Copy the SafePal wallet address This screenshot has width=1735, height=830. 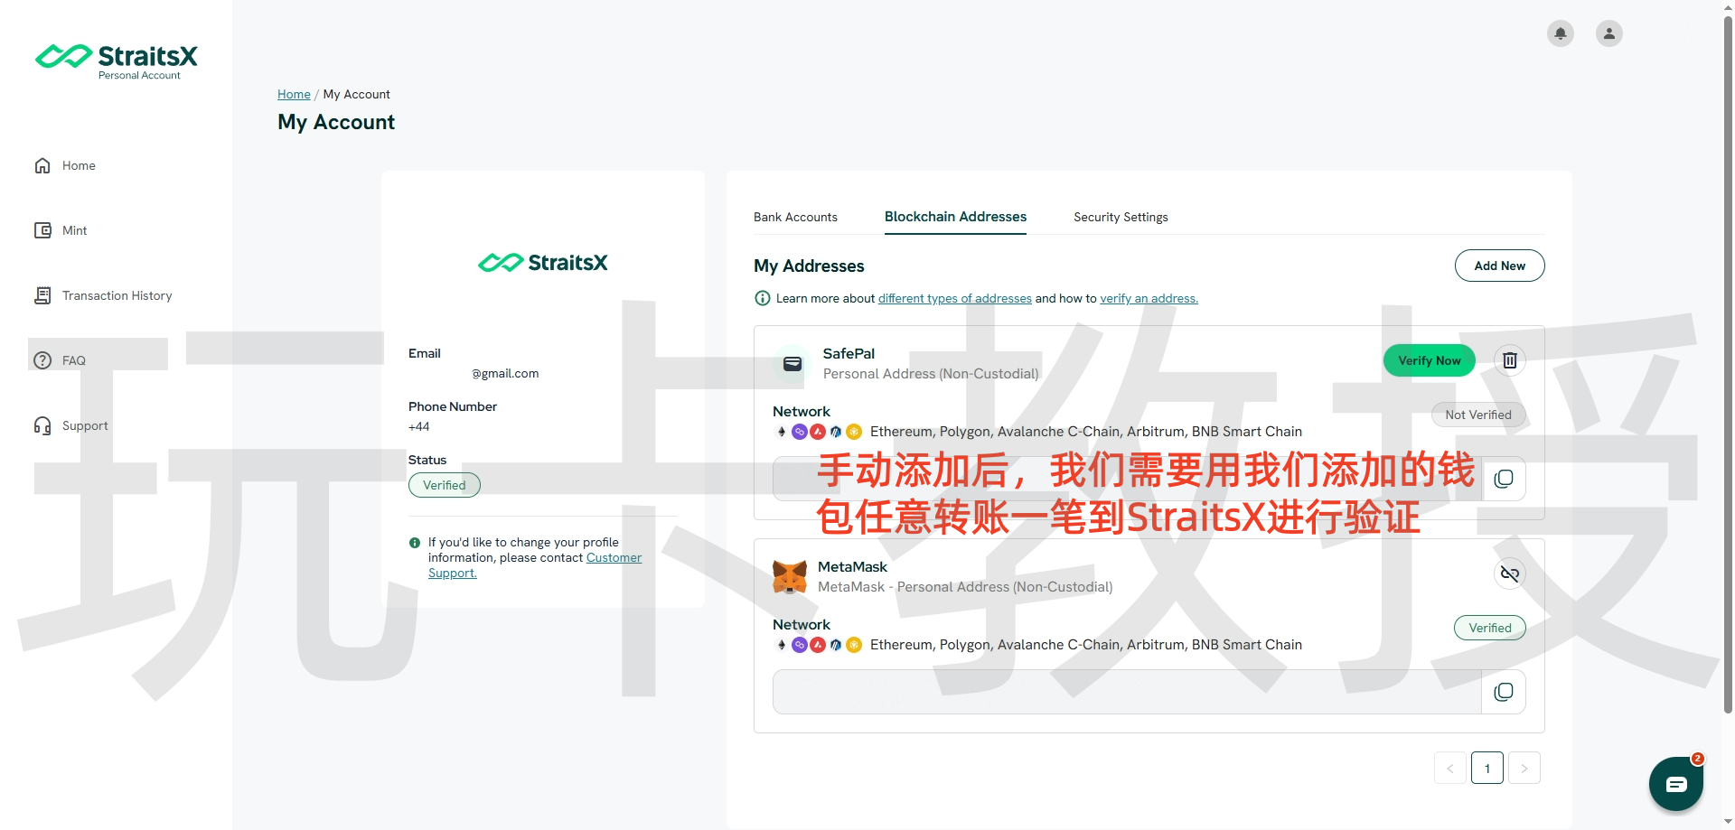click(x=1503, y=479)
